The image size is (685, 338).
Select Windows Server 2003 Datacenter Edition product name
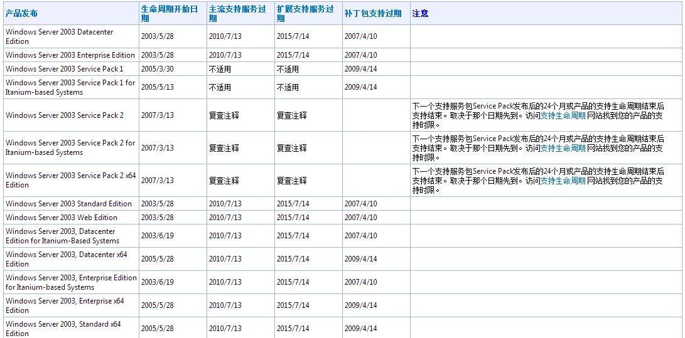tap(60, 36)
